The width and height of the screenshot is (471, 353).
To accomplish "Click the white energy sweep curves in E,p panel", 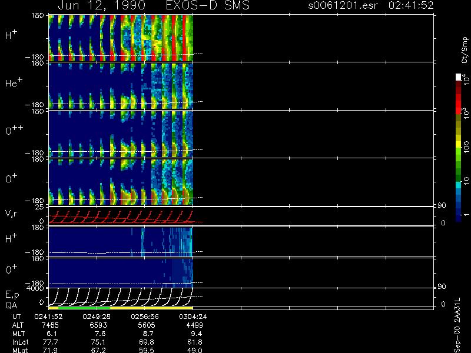I will (x=121, y=297).
